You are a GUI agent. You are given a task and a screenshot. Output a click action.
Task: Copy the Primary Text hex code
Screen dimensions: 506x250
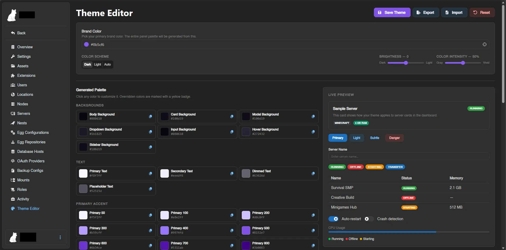point(150,173)
